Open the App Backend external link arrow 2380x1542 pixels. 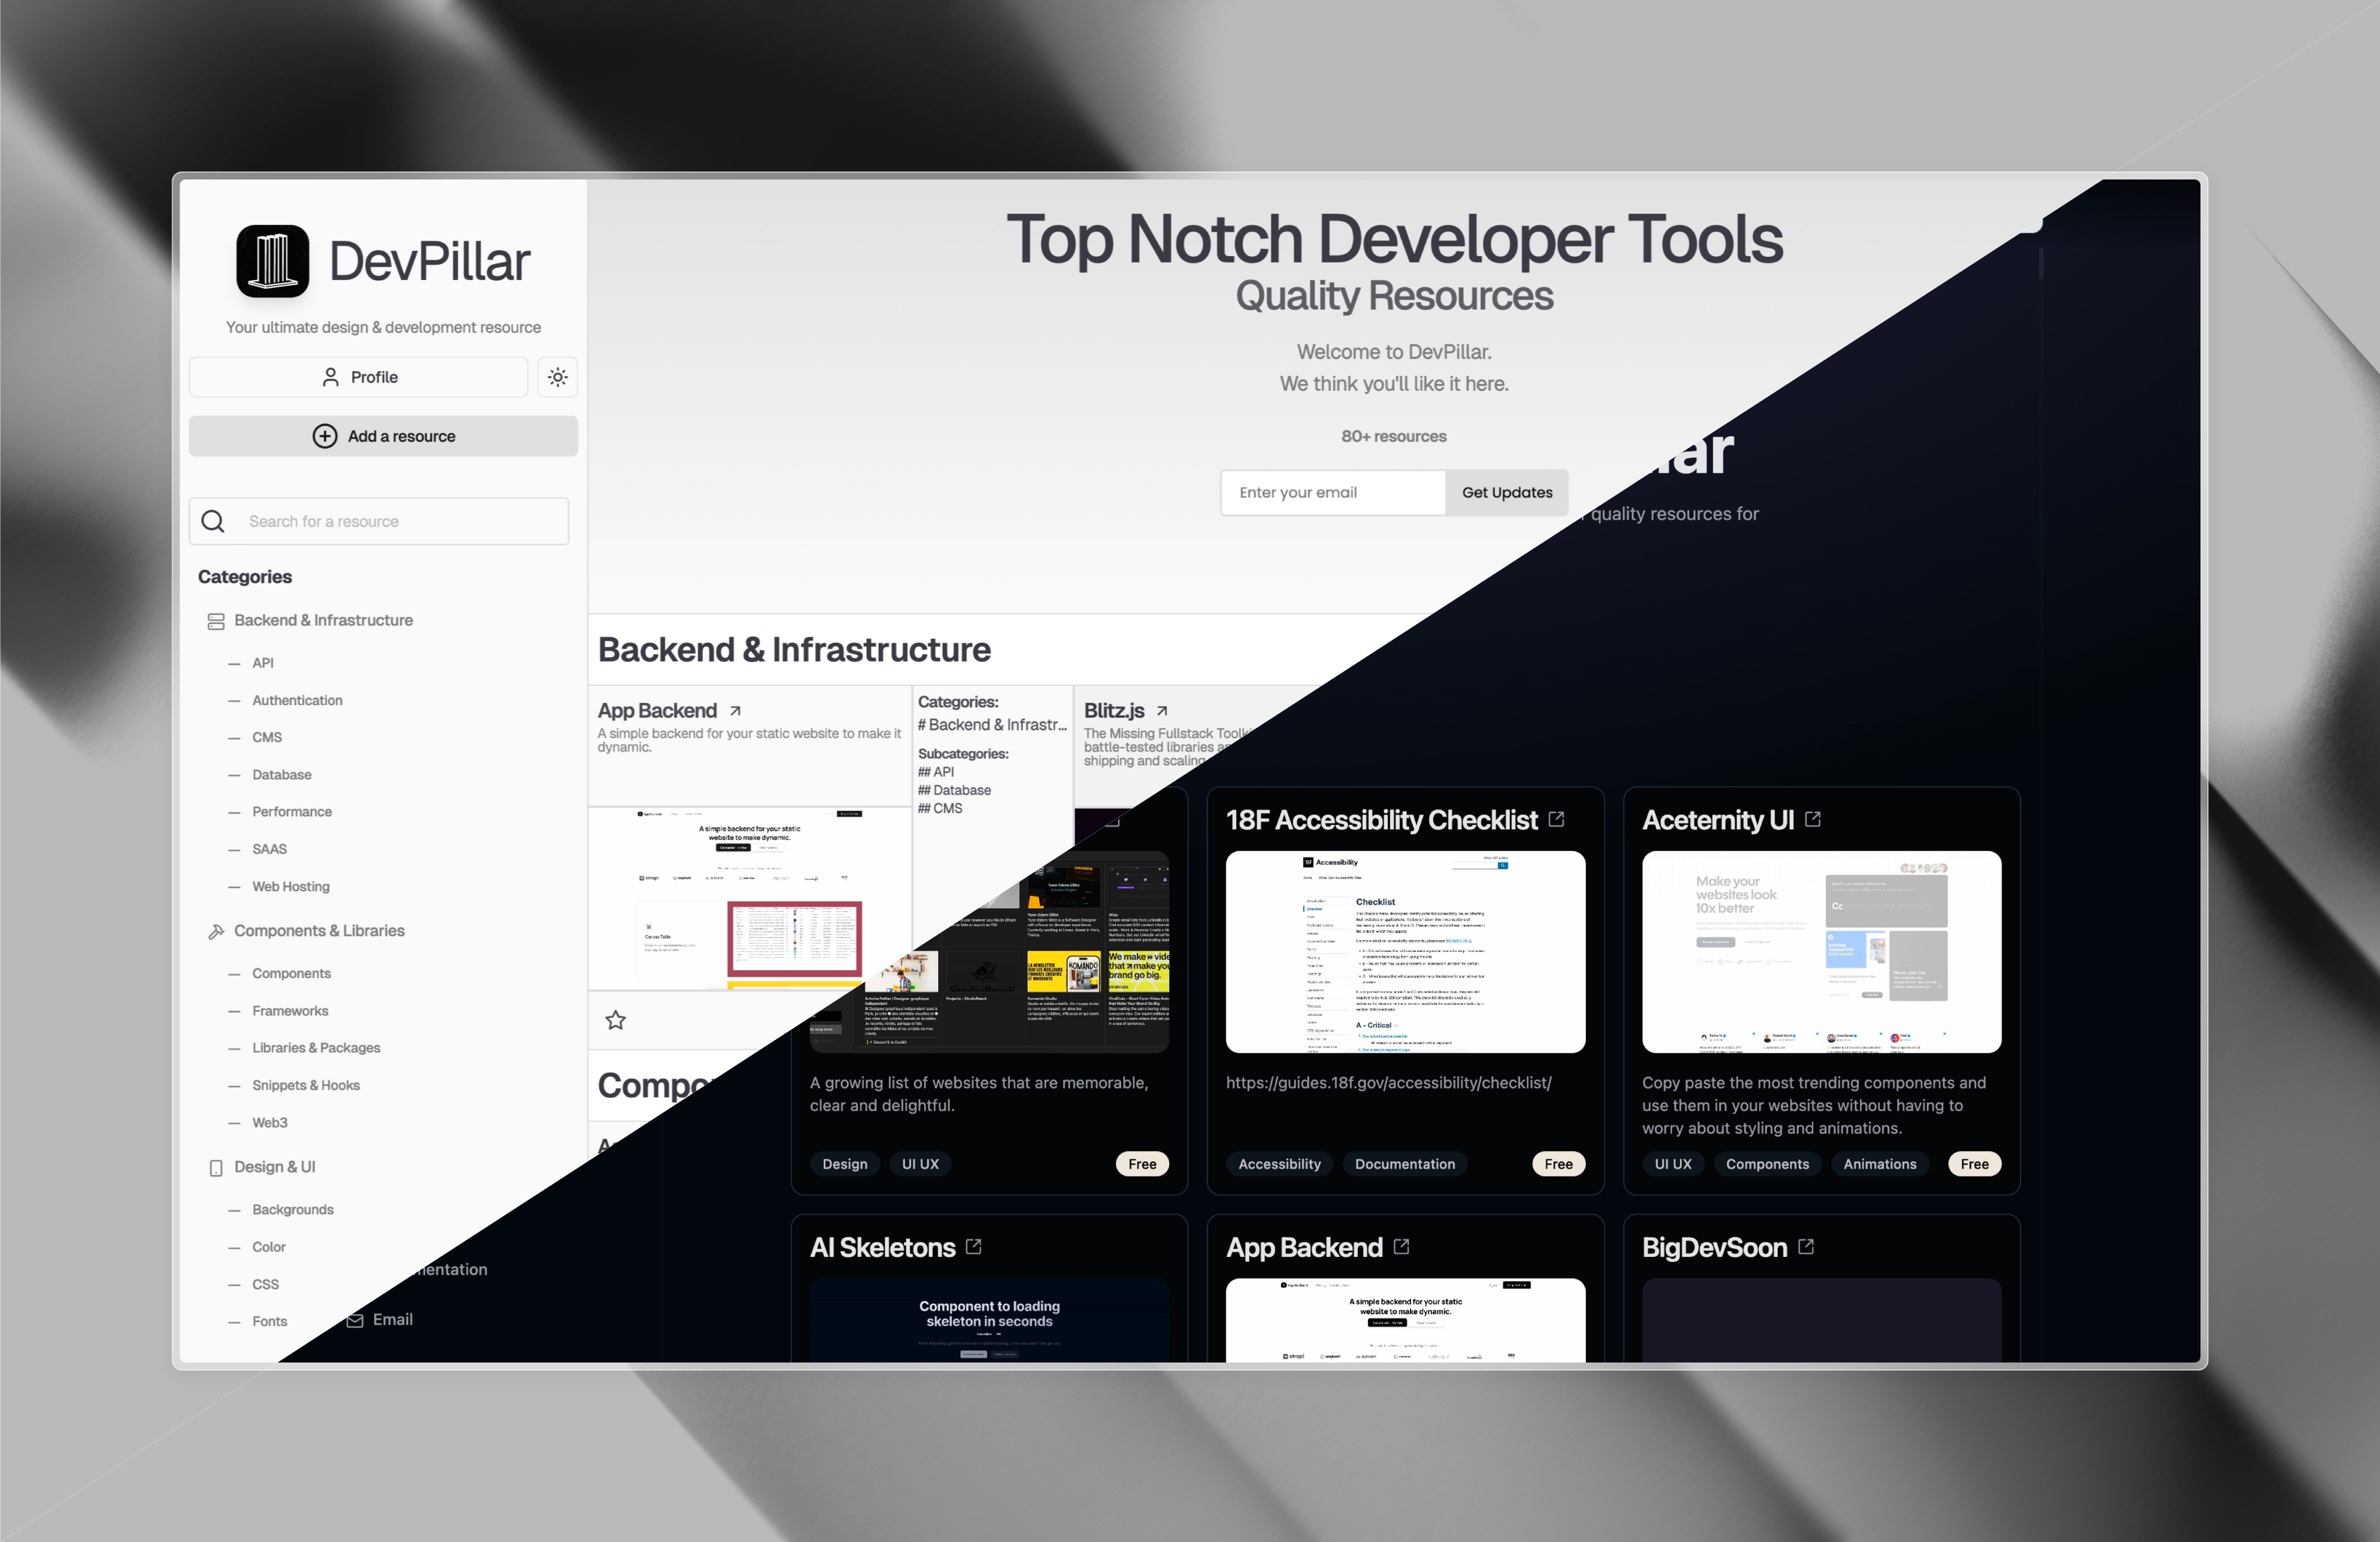pyautogui.click(x=735, y=711)
